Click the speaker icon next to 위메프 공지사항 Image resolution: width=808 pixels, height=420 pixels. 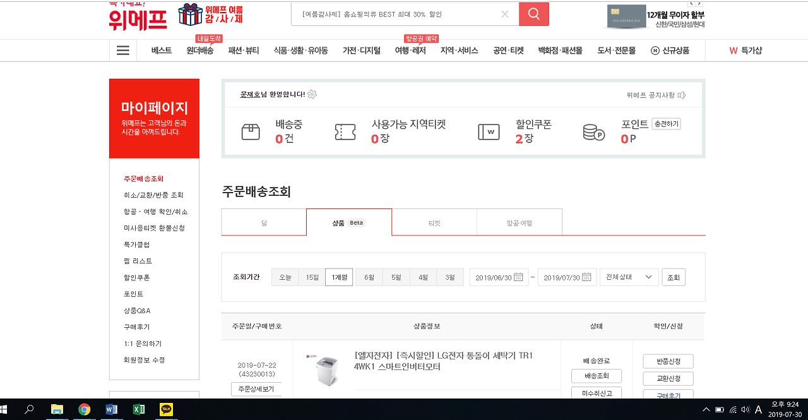(682, 94)
